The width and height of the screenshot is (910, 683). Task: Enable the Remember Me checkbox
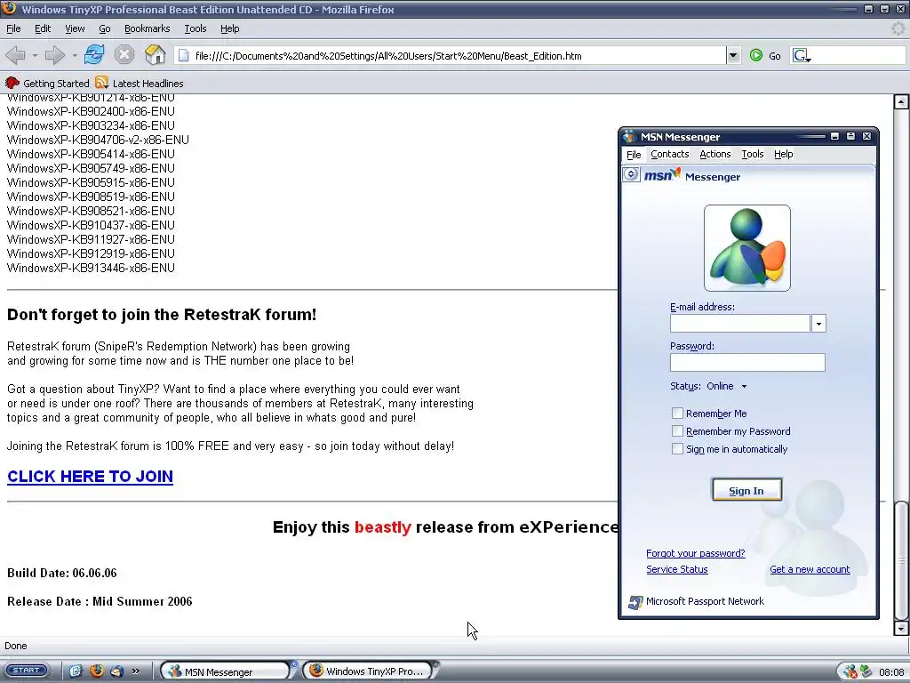pyautogui.click(x=677, y=414)
